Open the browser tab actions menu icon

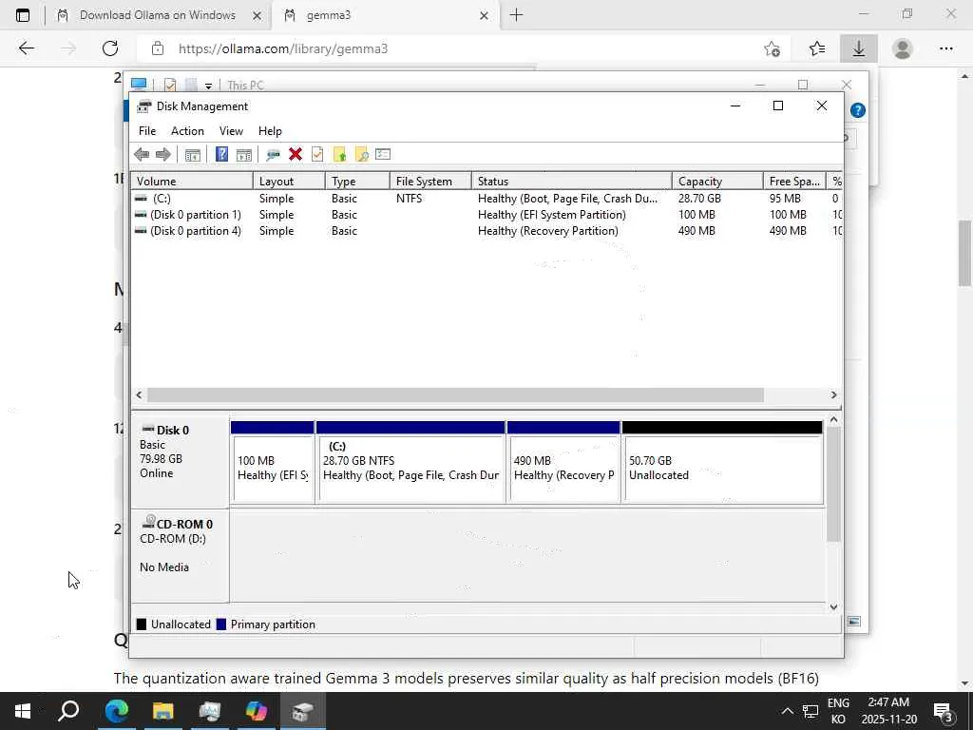pyautogui.click(x=23, y=15)
